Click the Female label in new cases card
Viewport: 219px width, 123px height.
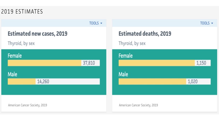[15, 56]
